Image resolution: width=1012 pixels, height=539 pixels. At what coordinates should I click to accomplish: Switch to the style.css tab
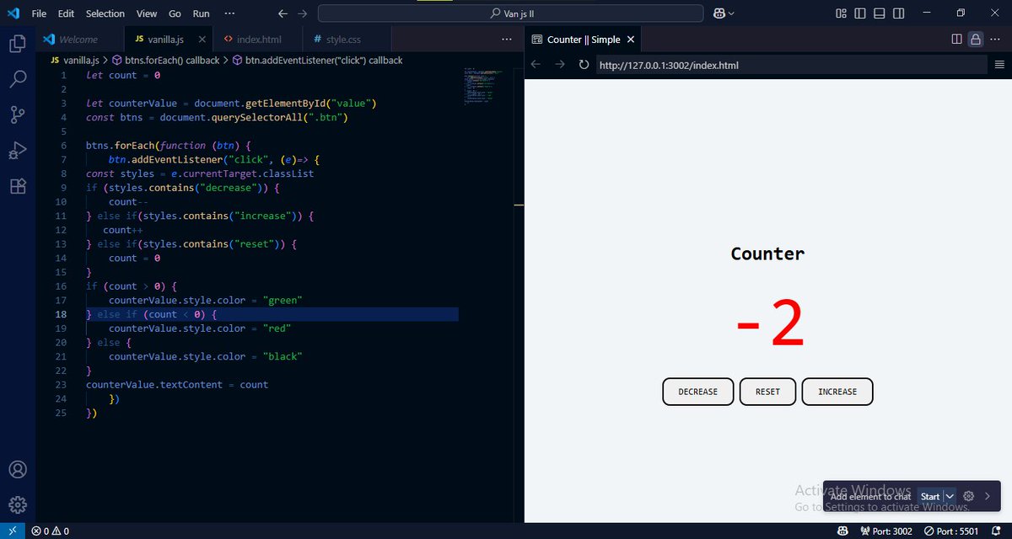[x=347, y=39]
